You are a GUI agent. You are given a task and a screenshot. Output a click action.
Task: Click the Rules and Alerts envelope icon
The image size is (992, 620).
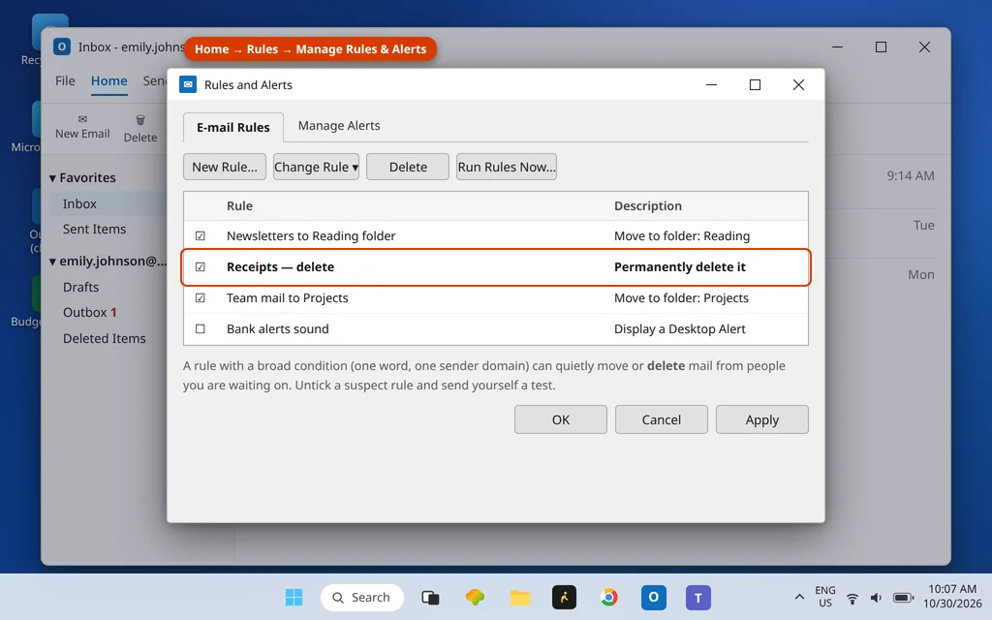pos(188,85)
